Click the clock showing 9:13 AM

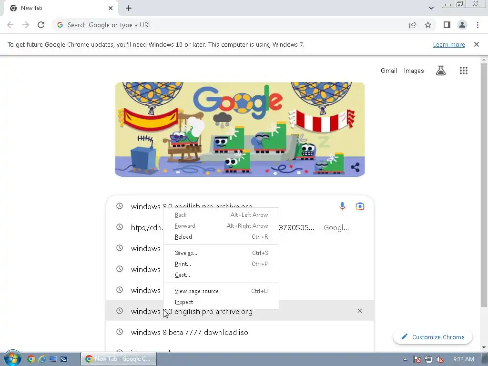pyautogui.click(x=463, y=359)
